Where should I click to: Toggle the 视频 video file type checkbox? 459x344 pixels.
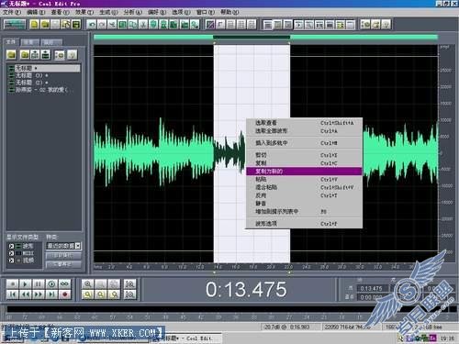[x=11, y=261]
